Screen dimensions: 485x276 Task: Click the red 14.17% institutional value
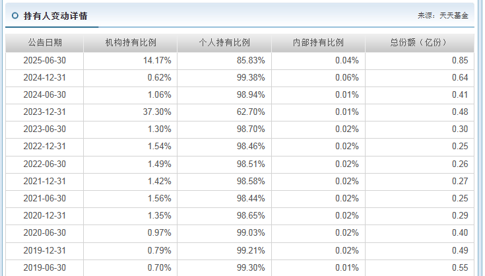[x=157, y=60]
